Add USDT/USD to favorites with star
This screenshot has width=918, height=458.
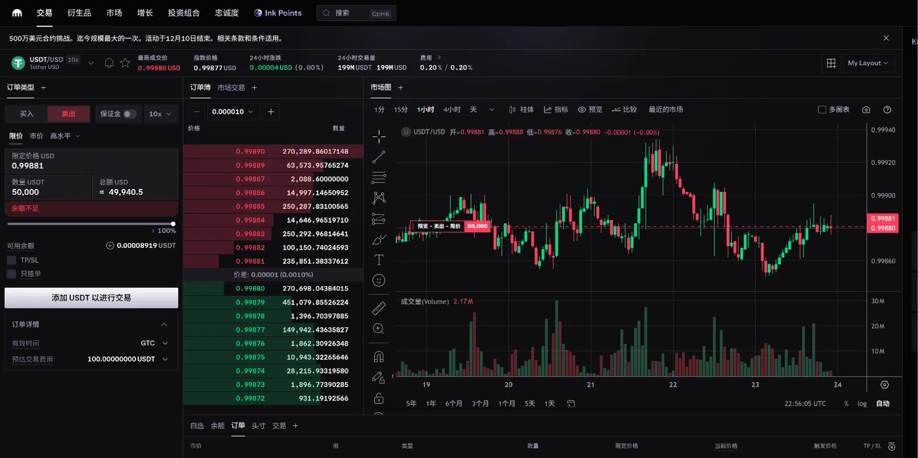[125, 63]
